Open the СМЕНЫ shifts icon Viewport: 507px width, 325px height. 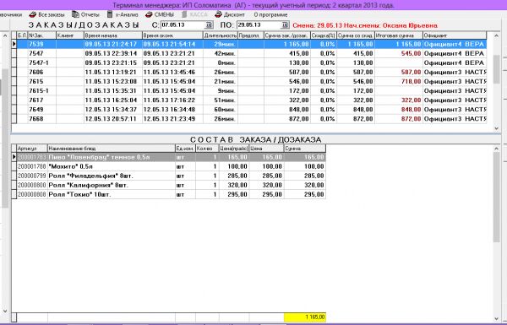click(x=149, y=14)
